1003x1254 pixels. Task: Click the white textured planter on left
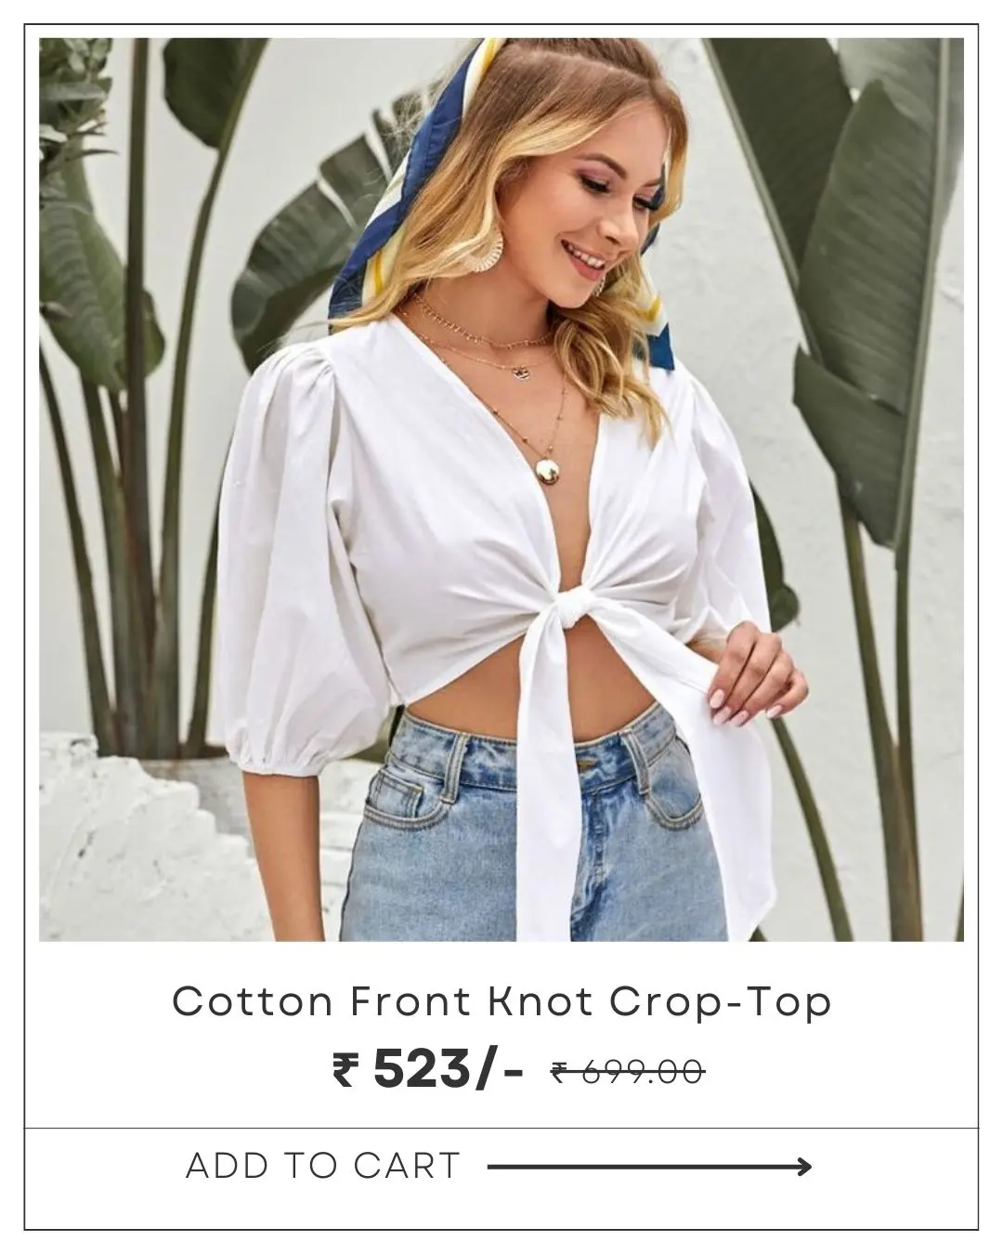[x=139, y=836]
